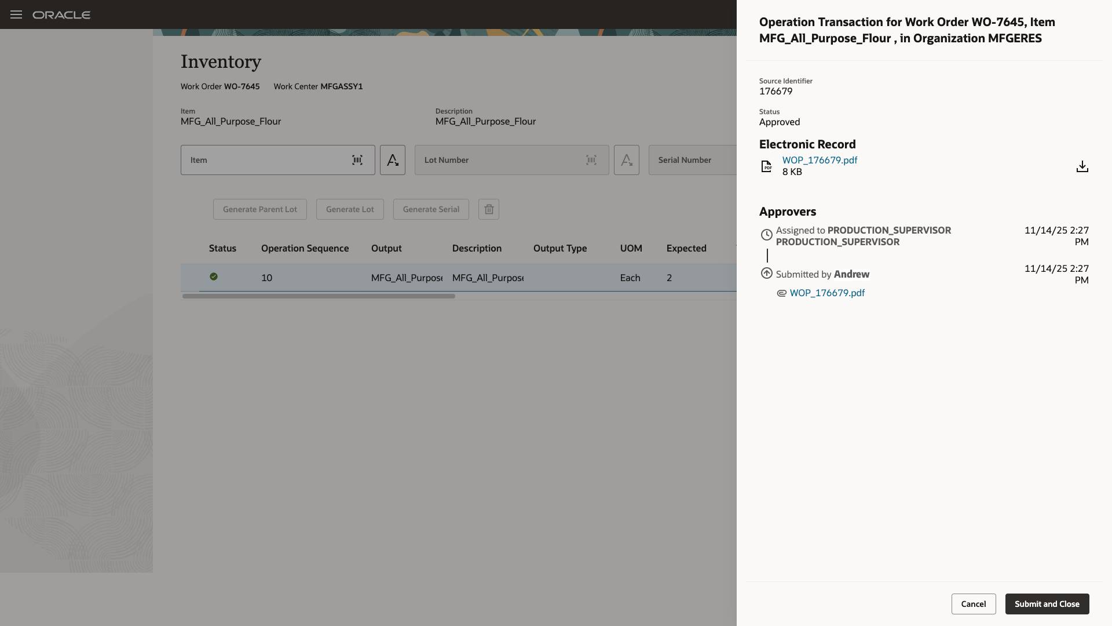Click the green status check icon
This screenshot has width=1112, height=626.
click(214, 277)
